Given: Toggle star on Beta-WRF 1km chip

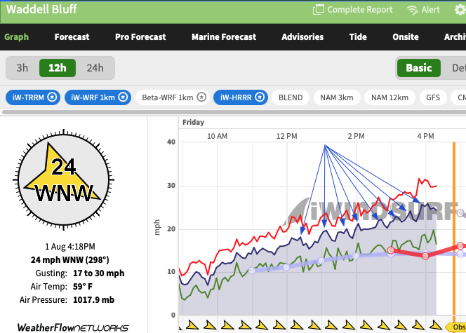Looking at the screenshot, I should pyautogui.click(x=201, y=97).
